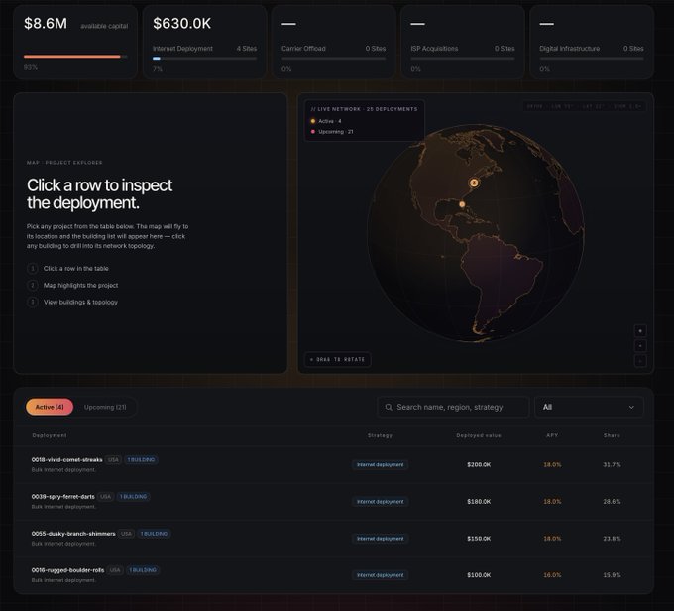Click the Internet deployment tag in the $180.0K row

coord(380,502)
